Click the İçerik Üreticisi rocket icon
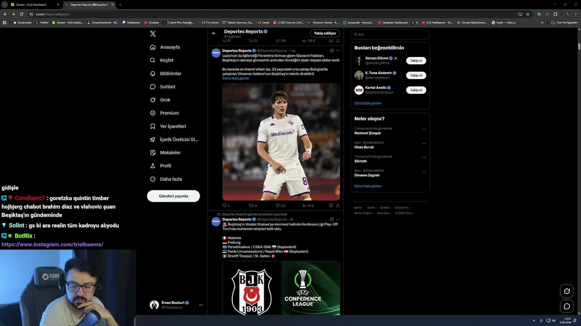 click(x=153, y=139)
